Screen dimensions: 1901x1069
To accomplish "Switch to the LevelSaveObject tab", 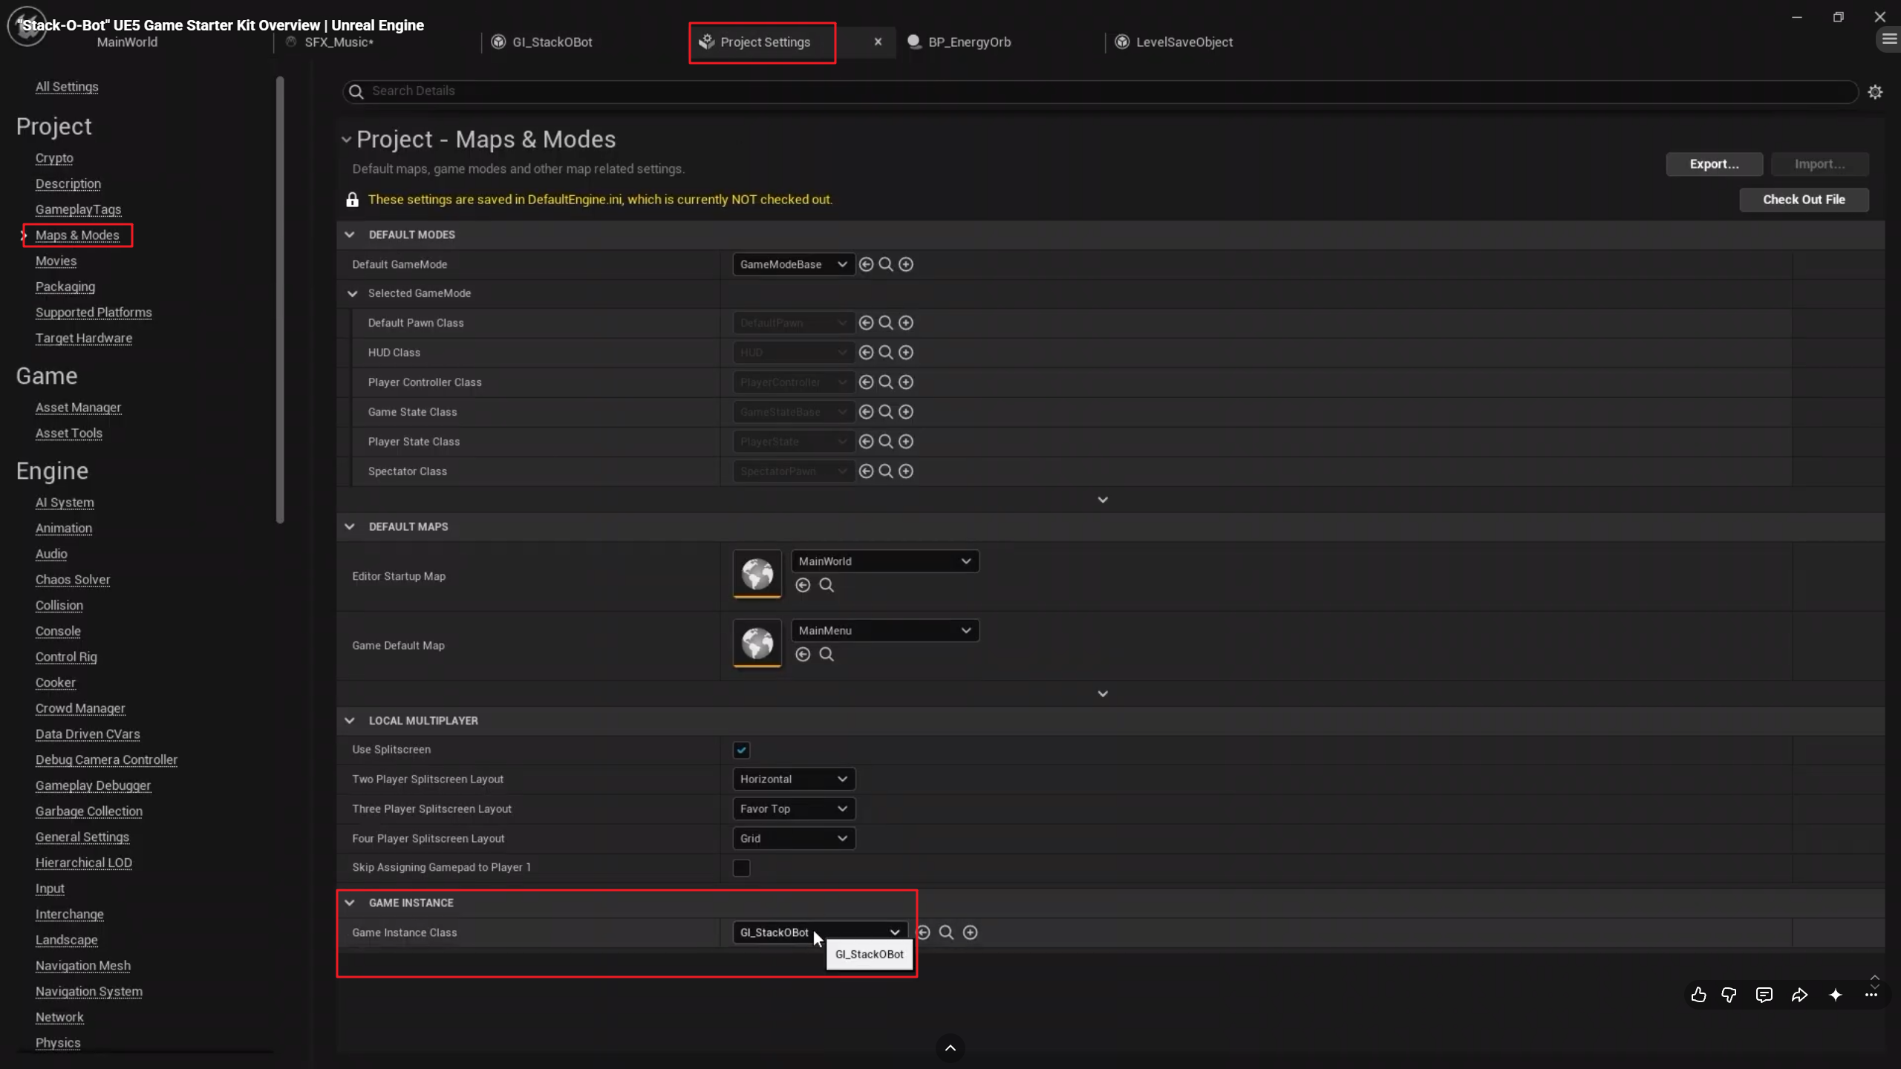I will click(x=1184, y=42).
